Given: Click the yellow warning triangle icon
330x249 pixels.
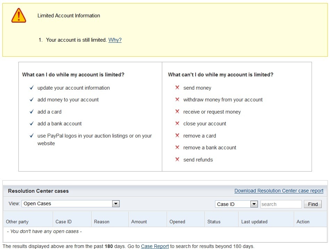Looking at the screenshot, I should coord(18,16).
